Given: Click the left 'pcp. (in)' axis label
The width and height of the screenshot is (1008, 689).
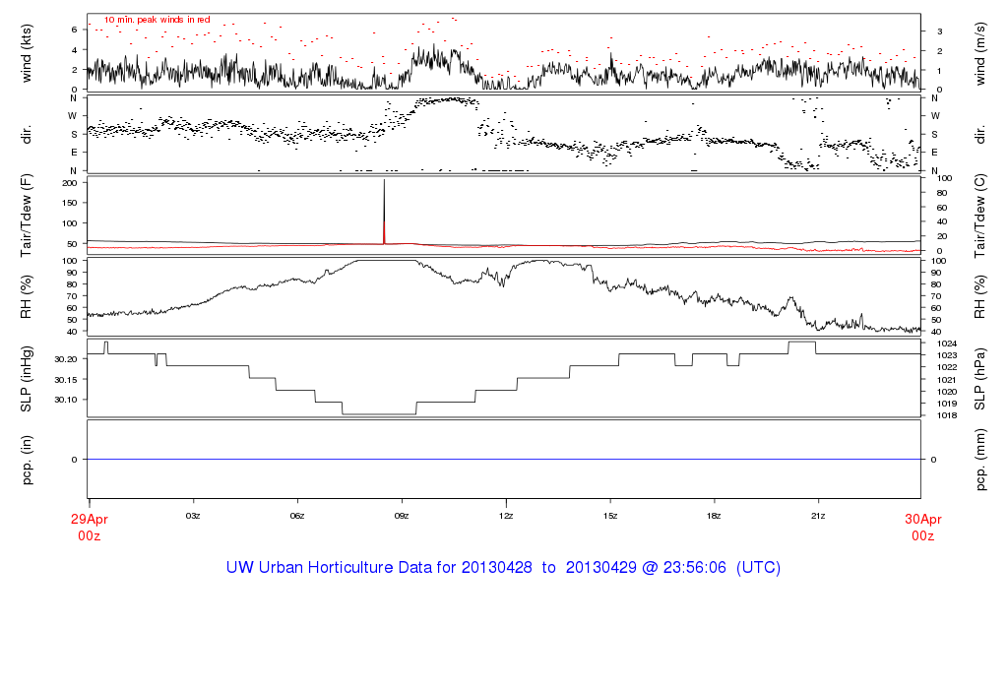Looking at the screenshot, I should click(27, 460).
